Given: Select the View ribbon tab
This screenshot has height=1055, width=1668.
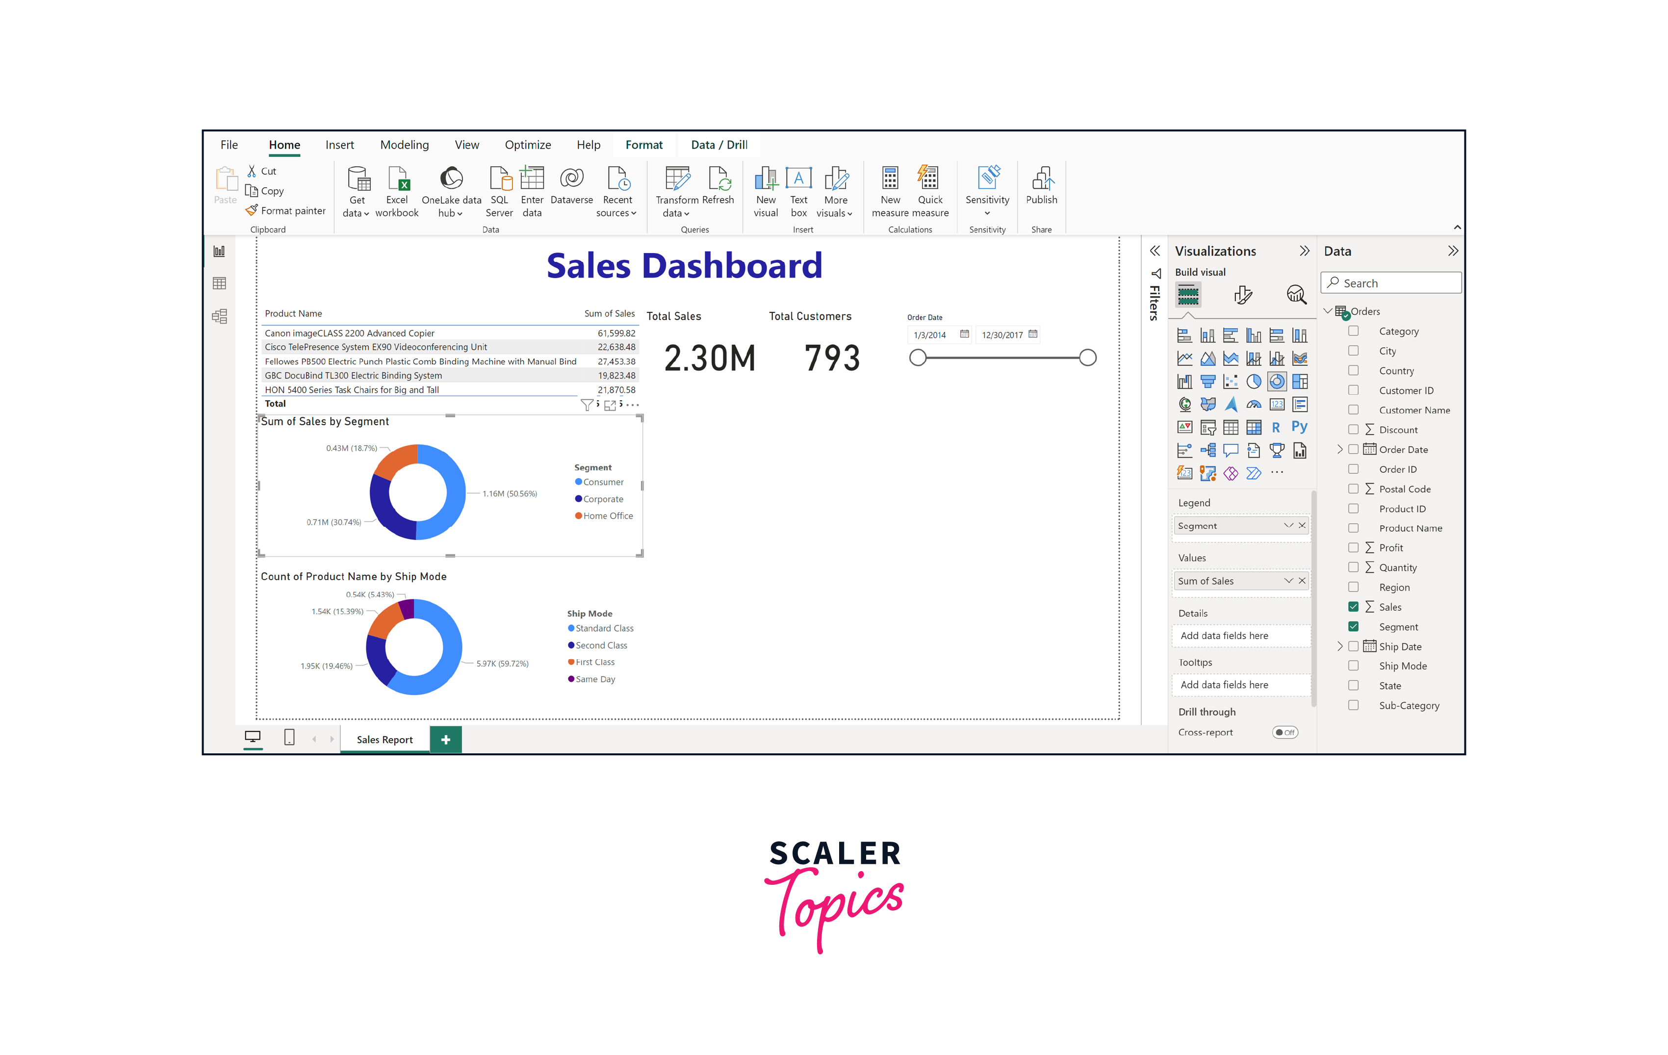Looking at the screenshot, I should click(465, 146).
